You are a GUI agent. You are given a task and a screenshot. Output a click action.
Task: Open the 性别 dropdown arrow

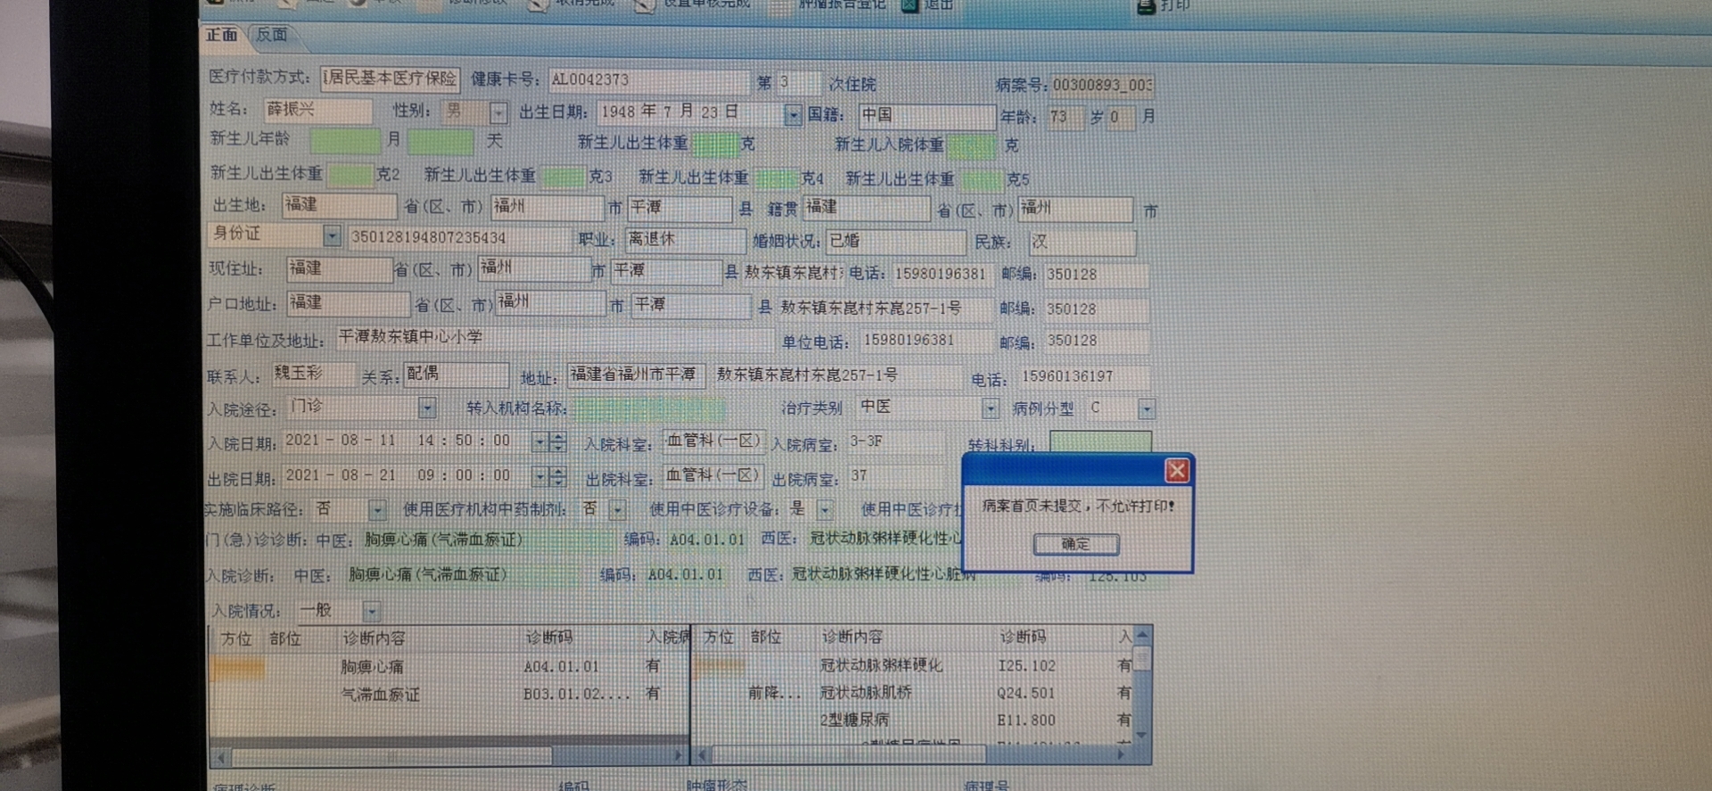(x=498, y=112)
